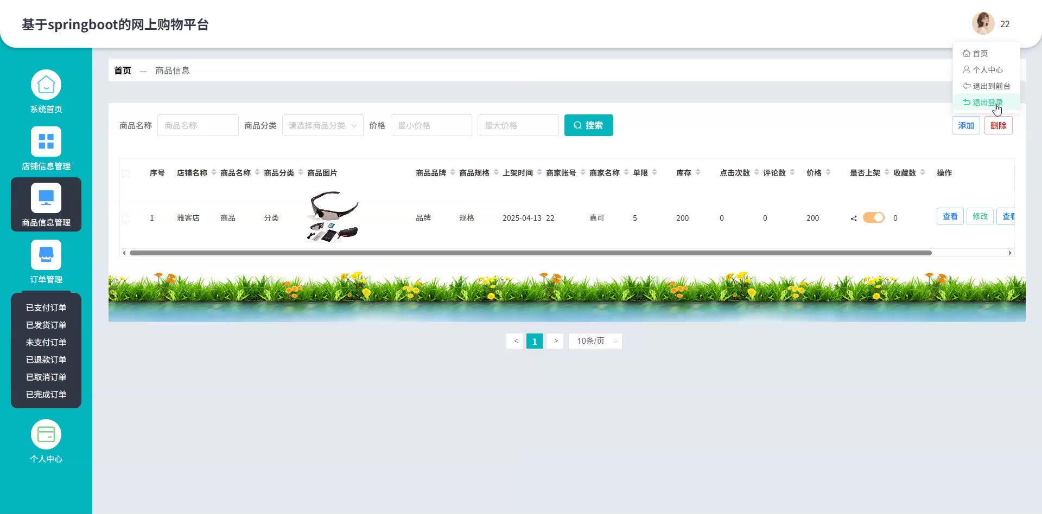Sort the table by 商家名称
This screenshot has width=1042, height=514.
tap(626, 172)
